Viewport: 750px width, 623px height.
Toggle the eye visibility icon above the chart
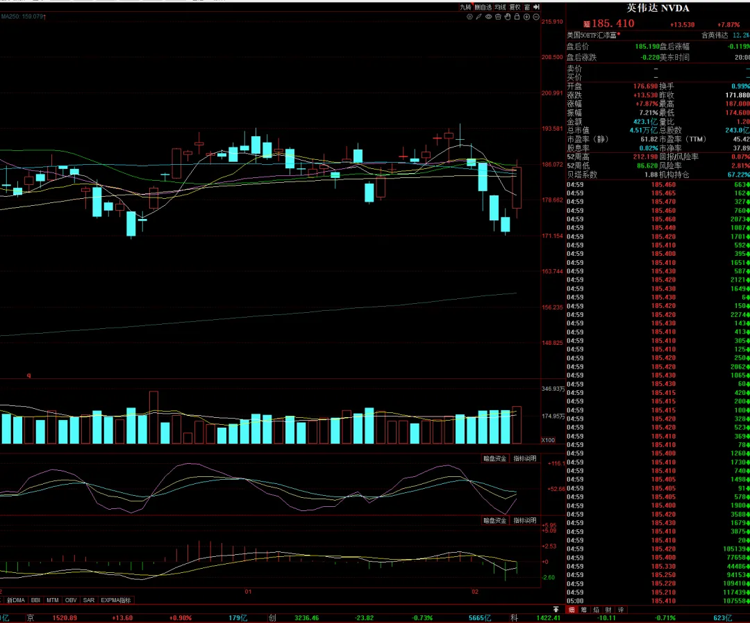pyautogui.click(x=488, y=17)
